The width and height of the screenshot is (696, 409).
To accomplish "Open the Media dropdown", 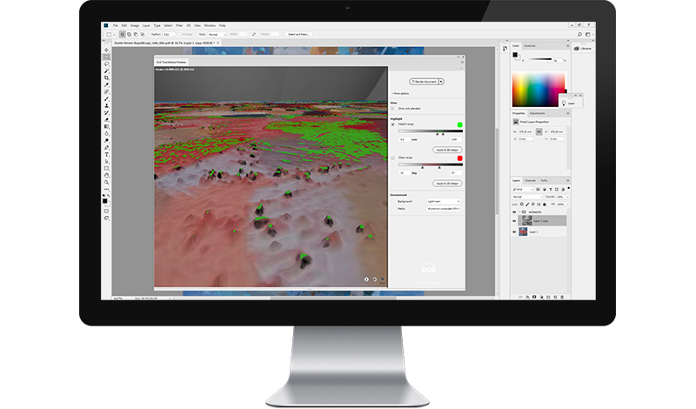I will click(x=444, y=208).
